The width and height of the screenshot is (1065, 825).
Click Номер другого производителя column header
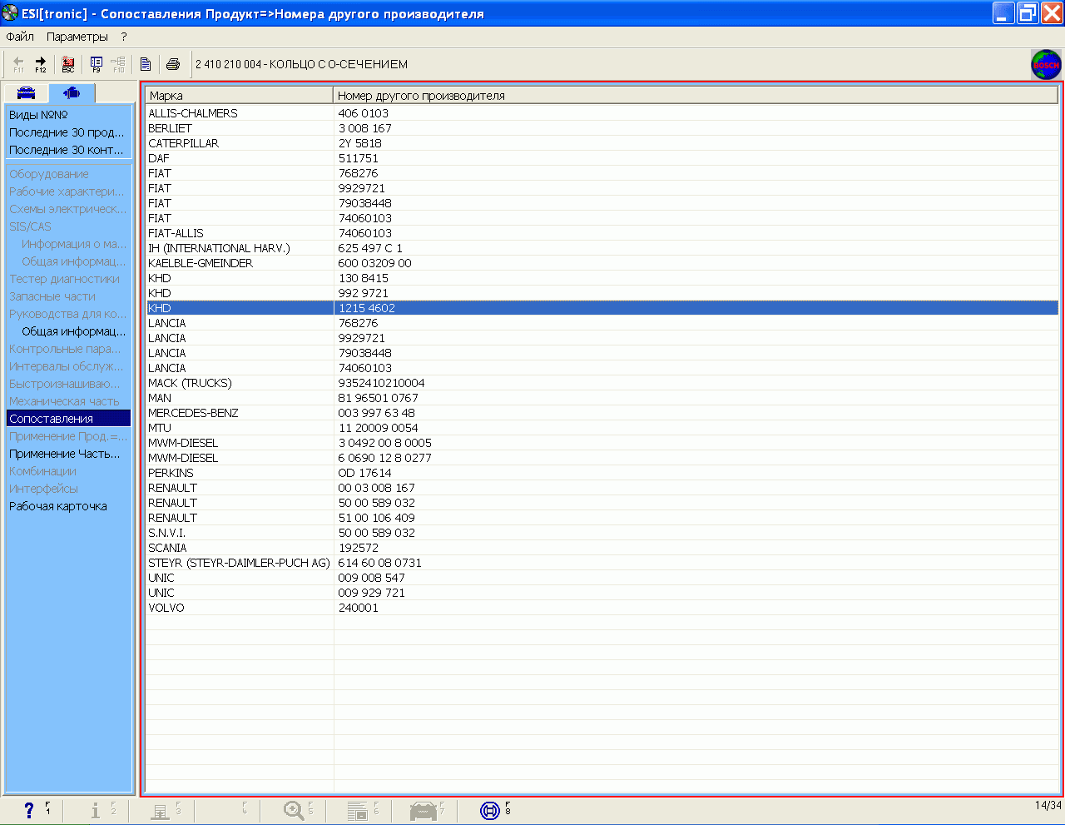click(x=696, y=96)
